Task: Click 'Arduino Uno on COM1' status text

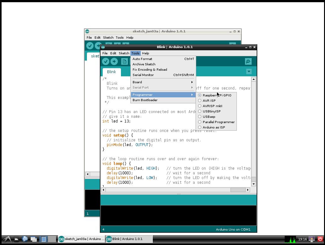Action: click(233, 230)
